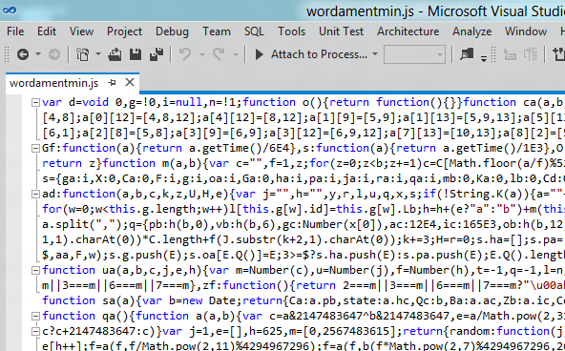Open the toolbar options overflow arrow
The image size is (565, 351).
tap(484, 58)
